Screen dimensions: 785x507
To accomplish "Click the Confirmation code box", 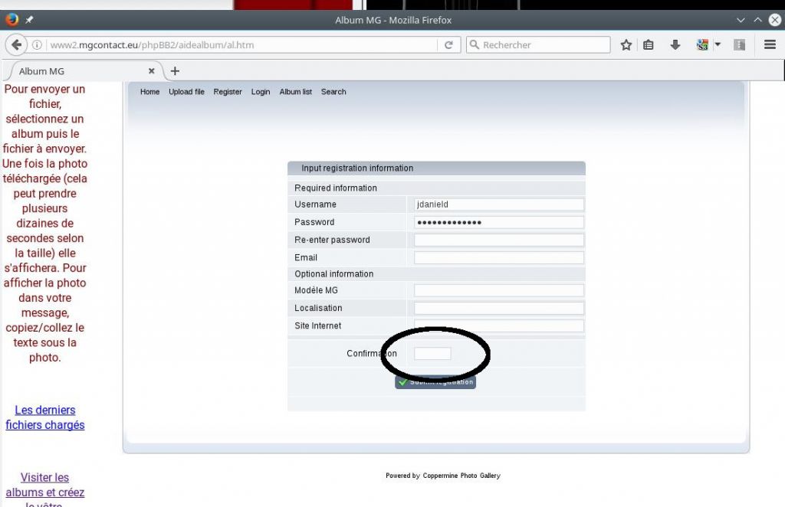I will pos(432,354).
